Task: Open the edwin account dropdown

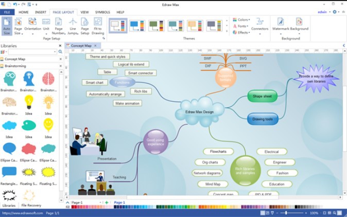Action: click(x=324, y=12)
